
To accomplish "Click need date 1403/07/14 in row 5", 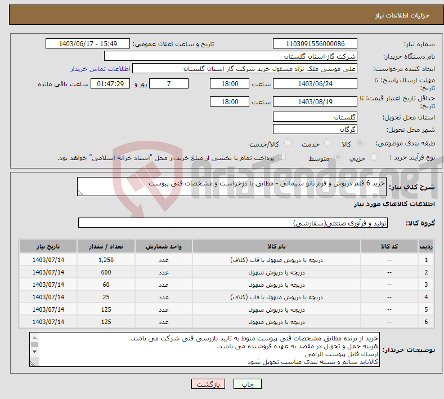I will point(48,309).
